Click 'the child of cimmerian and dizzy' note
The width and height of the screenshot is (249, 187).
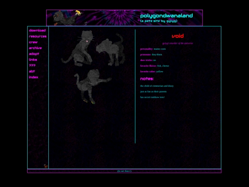tap(157, 86)
